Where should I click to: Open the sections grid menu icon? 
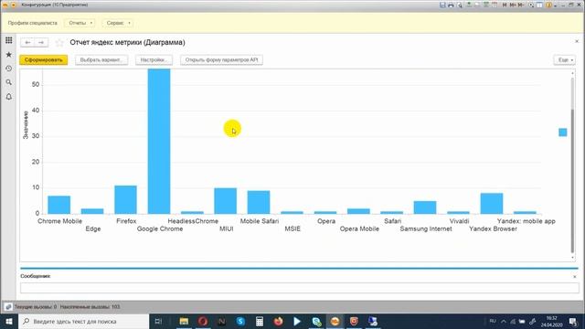[8, 40]
